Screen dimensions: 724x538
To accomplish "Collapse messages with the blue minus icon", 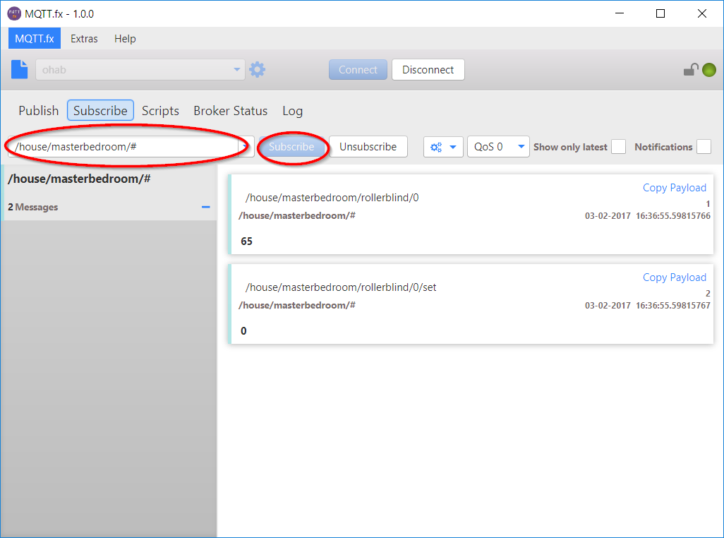I will pos(206,207).
